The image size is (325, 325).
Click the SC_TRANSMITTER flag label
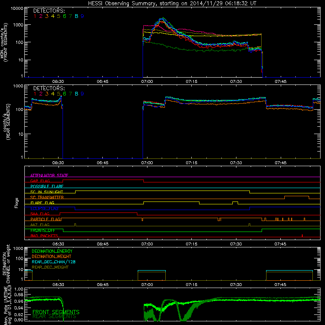point(47,197)
